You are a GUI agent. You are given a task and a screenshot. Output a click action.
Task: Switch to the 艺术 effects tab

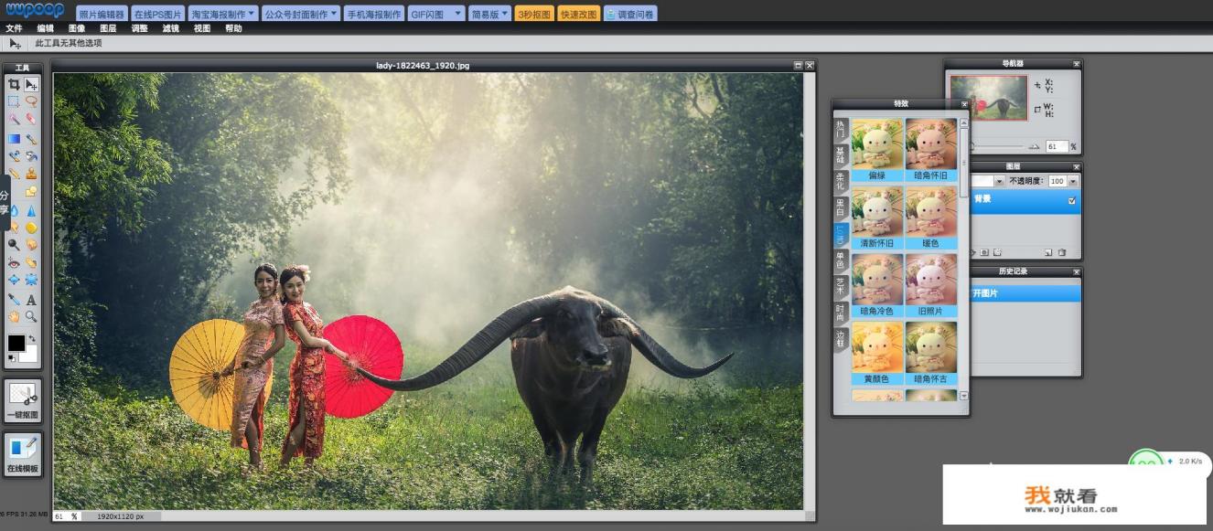tap(841, 286)
